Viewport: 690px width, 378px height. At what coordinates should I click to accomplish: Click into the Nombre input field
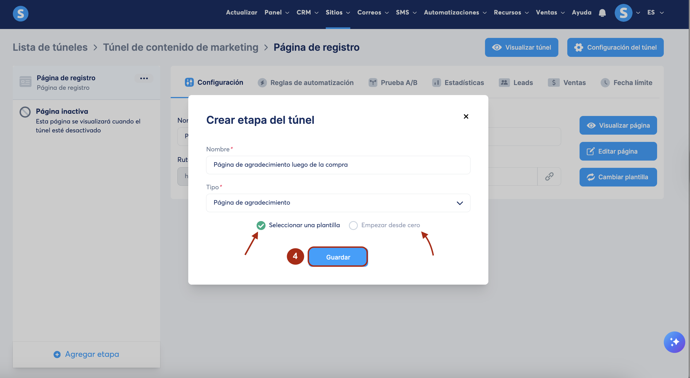coord(338,165)
